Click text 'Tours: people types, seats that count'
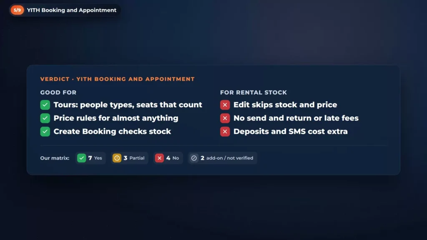 (128, 105)
